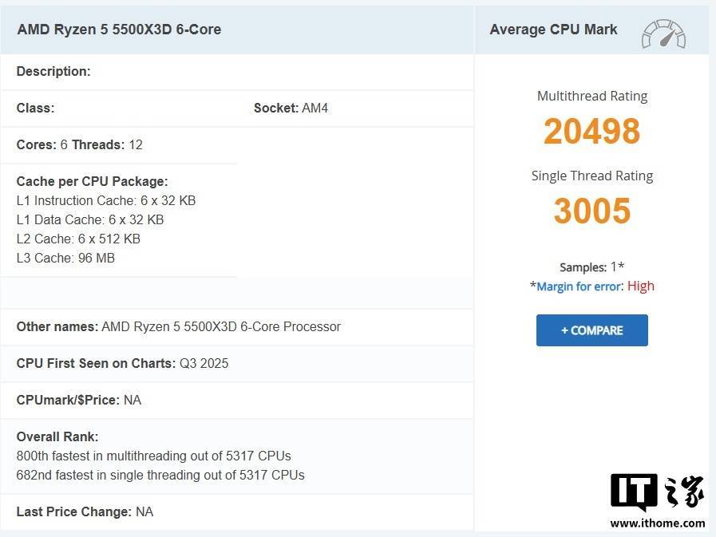Click the CPUmark/$Price row
716x537 pixels.
coord(79,400)
